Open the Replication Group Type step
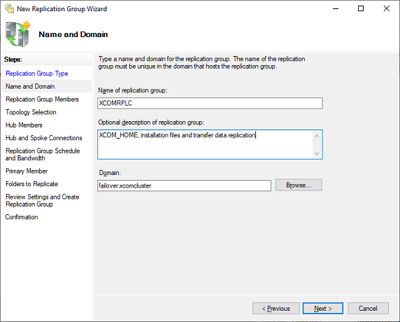400x322 pixels. click(37, 73)
